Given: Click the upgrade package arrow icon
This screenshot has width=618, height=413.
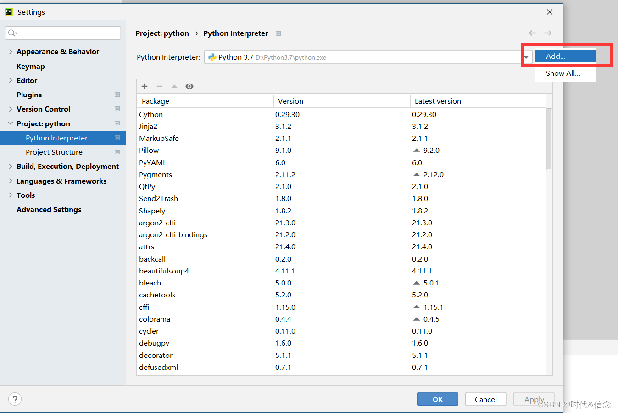Looking at the screenshot, I should 174,86.
